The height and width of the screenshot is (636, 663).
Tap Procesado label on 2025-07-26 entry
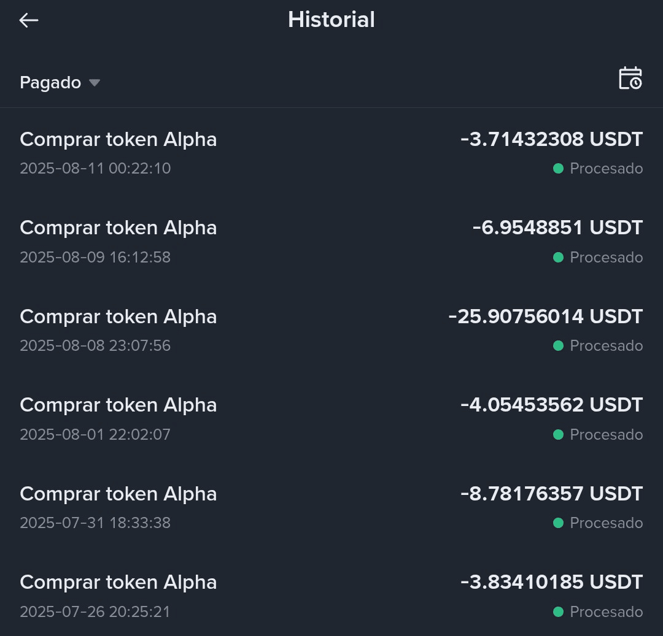tap(607, 611)
